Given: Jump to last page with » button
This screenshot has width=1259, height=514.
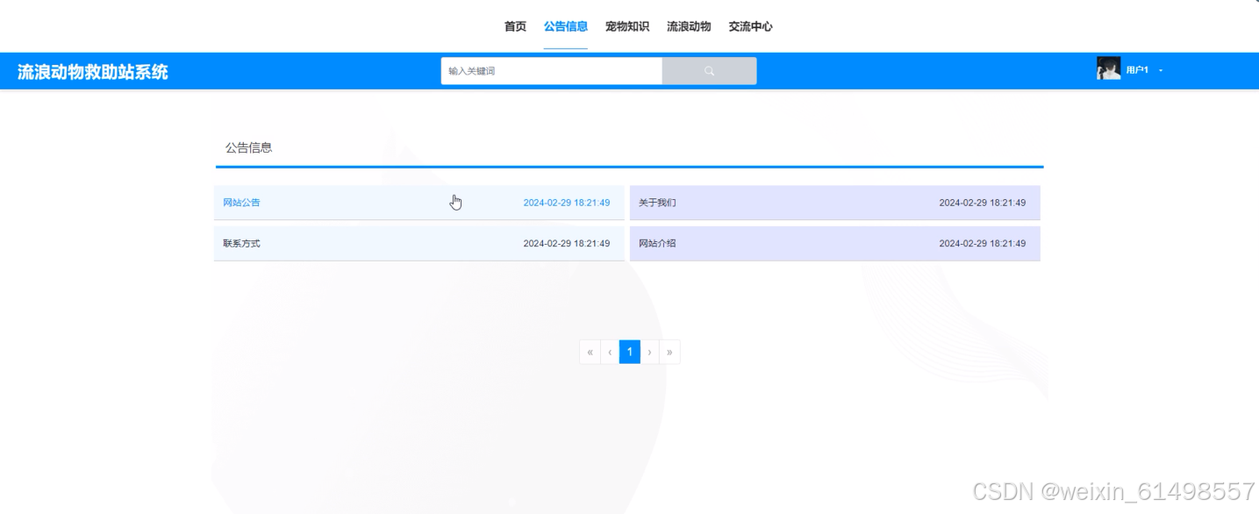Looking at the screenshot, I should [x=669, y=352].
